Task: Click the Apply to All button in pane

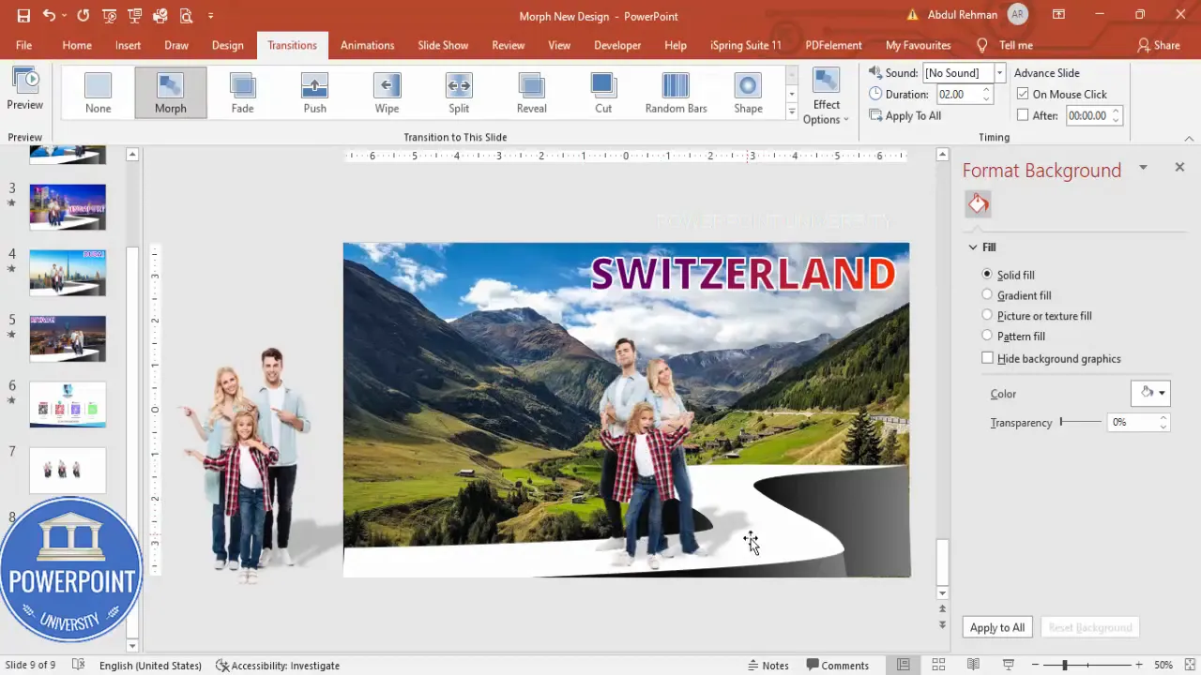Action: tap(997, 627)
